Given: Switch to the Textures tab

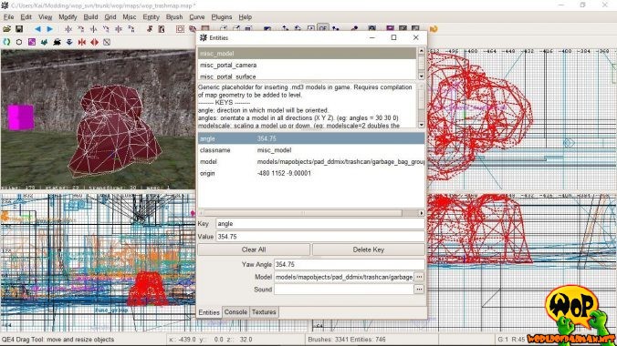Looking at the screenshot, I should (x=264, y=311).
